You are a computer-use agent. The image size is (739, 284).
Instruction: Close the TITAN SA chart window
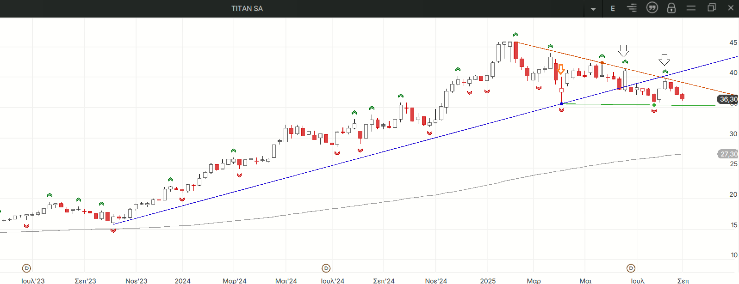(x=731, y=7)
